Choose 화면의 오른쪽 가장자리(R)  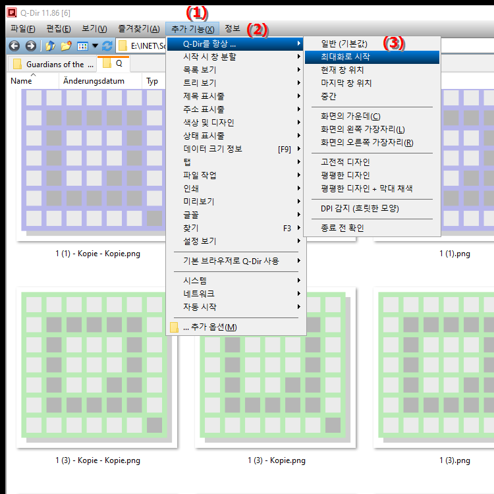click(371, 143)
